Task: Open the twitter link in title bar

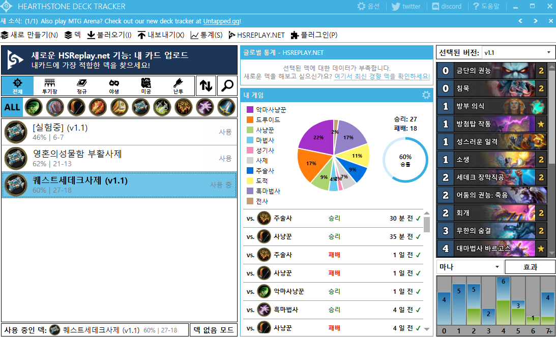Action: point(406,7)
